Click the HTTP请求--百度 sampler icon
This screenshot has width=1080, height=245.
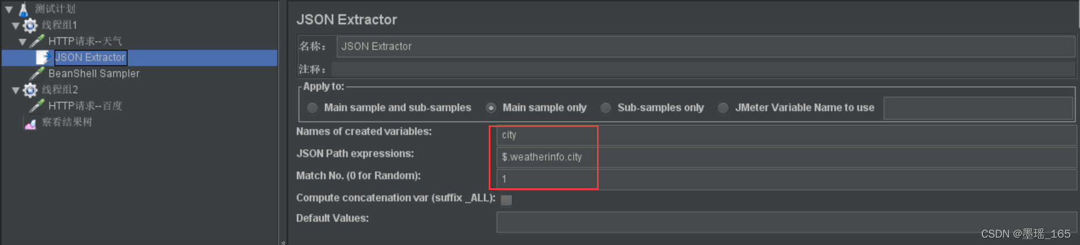click(x=37, y=106)
